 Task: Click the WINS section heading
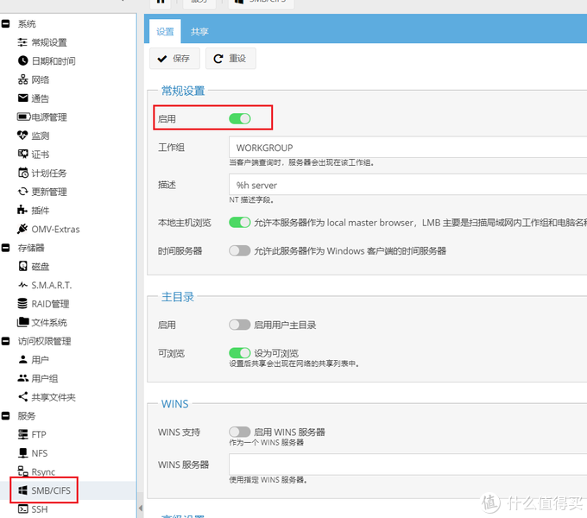175,404
